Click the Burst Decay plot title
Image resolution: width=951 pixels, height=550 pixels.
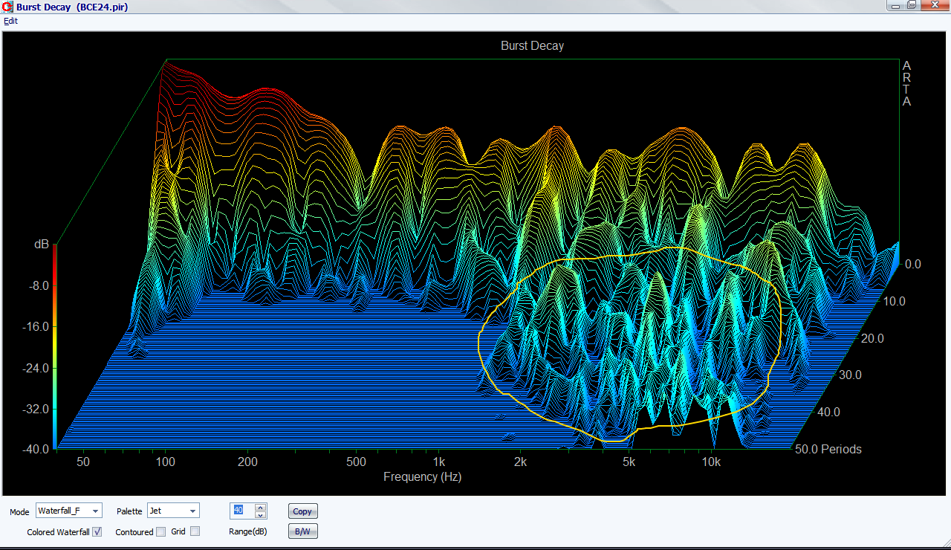point(532,46)
